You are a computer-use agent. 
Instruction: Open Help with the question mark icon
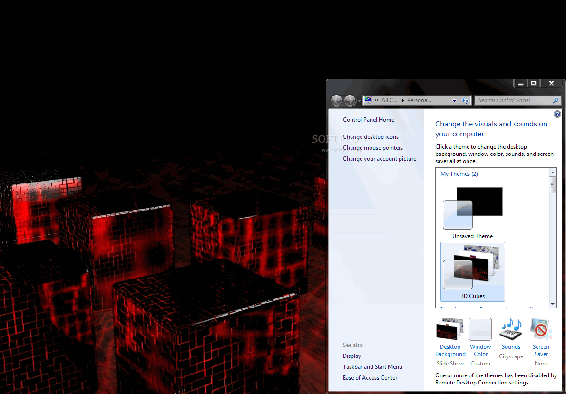point(557,115)
